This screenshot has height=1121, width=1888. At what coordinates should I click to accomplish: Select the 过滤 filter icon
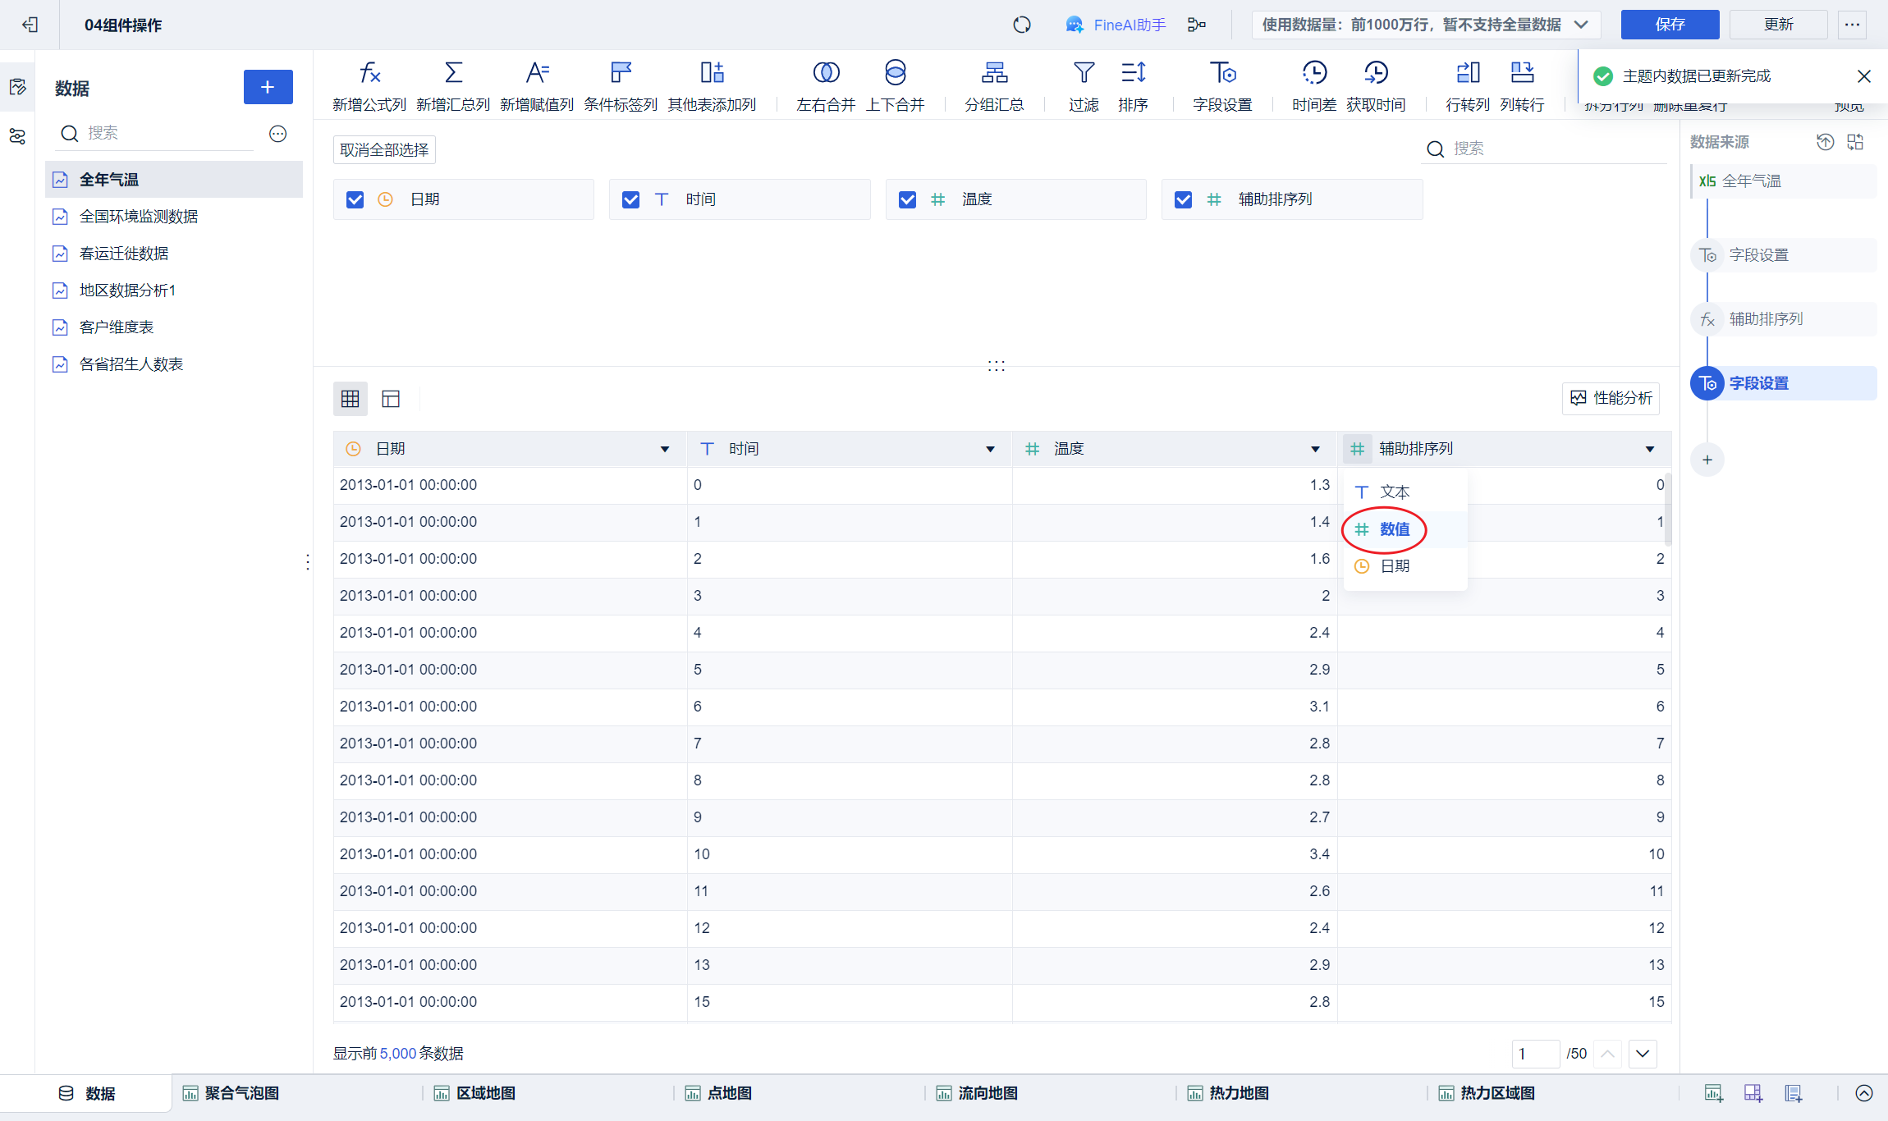pyautogui.click(x=1084, y=74)
